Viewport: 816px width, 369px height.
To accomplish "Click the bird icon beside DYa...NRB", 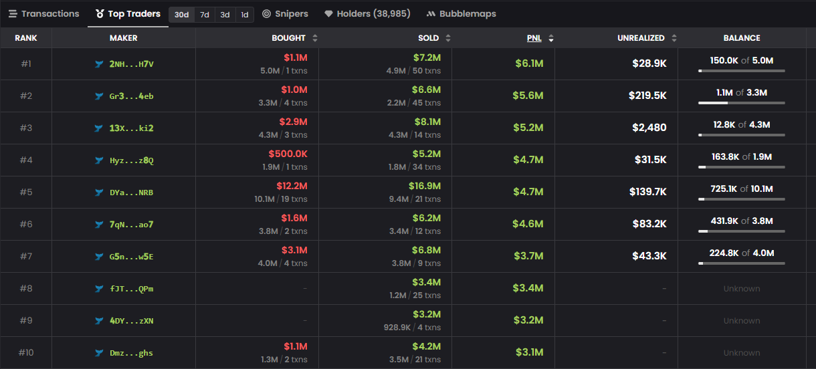I will click(x=100, y=193).
